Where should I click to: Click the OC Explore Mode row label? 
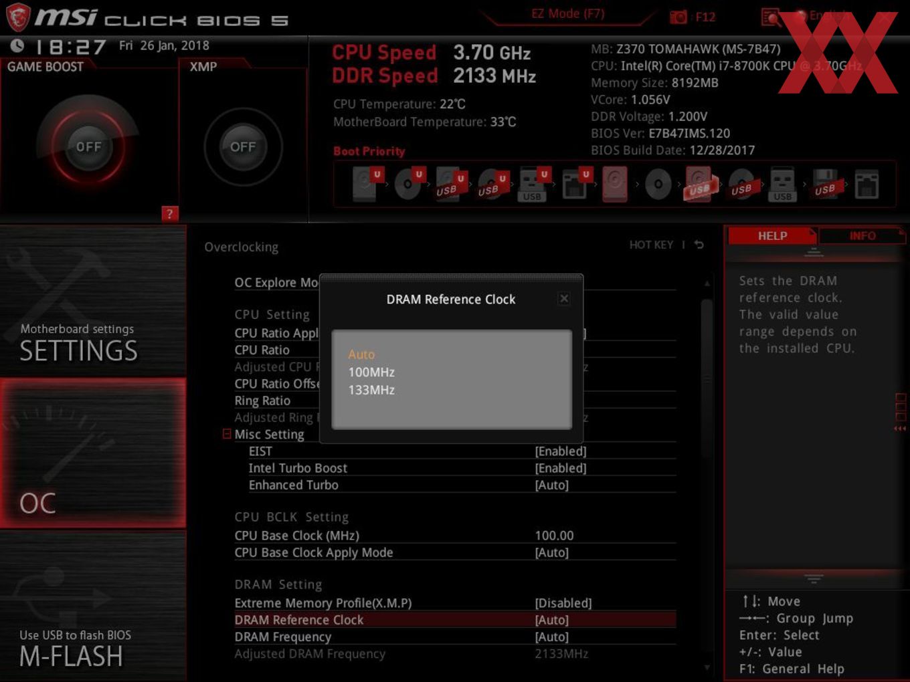coord(276,282)
